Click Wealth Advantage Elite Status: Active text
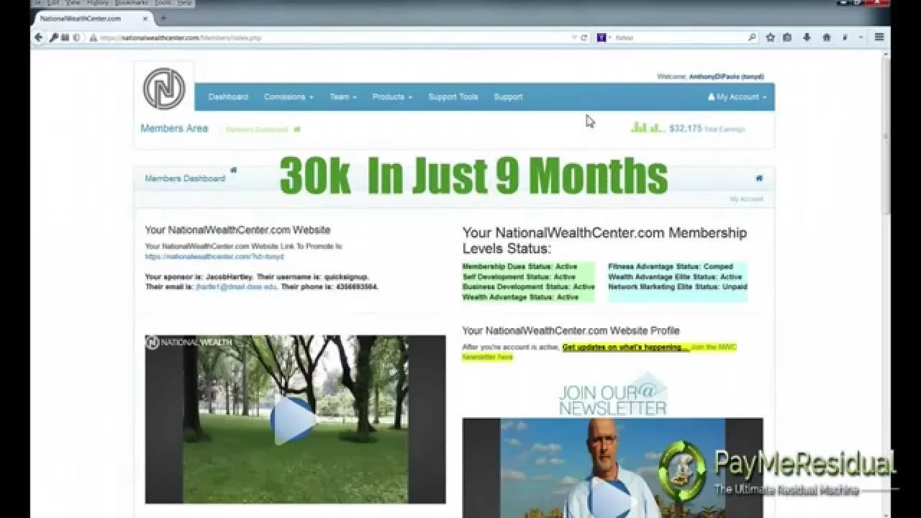The image size is (921, 518). pyautogui.click(x=675, y=276)
